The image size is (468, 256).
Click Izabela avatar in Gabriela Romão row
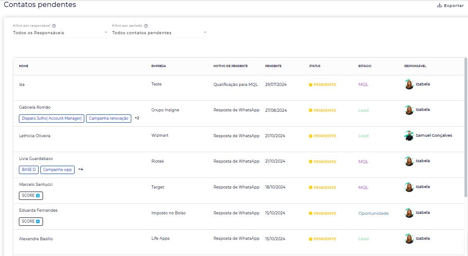(409, 110)
